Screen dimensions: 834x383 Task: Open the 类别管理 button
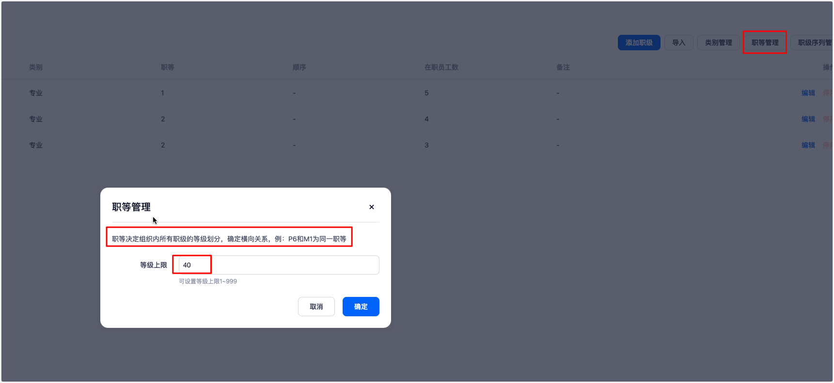coord(718,43)
